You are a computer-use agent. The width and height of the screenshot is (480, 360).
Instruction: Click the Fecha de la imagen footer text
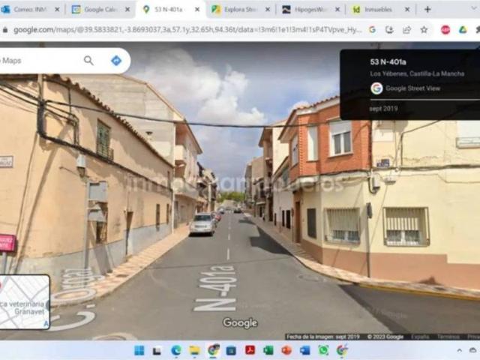pos(322,337)
